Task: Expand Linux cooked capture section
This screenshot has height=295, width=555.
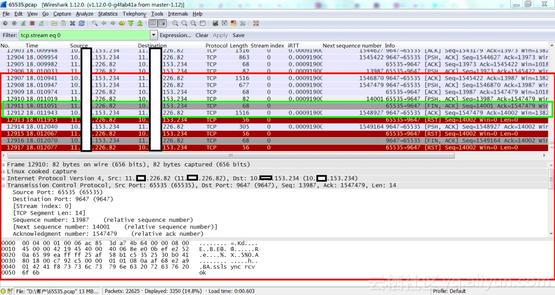Action: [4, 172]
